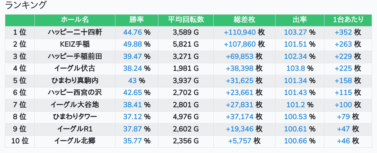Click the +107,860 total difference value

coord(240,44)
